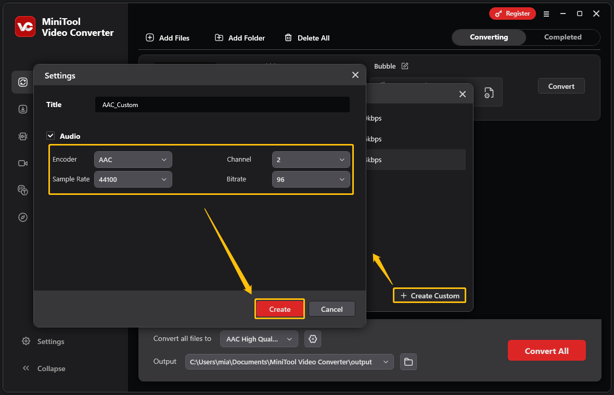Switch to the Converting tab
614x395 pixels.
tap(489, 37)
